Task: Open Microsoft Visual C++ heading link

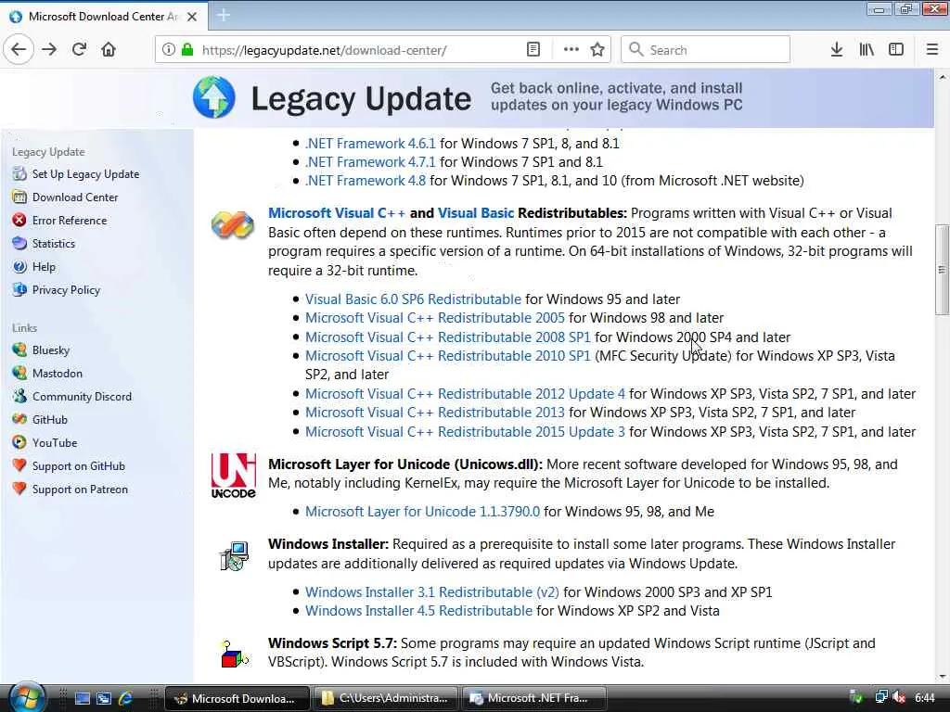Action: click(336, 213)
